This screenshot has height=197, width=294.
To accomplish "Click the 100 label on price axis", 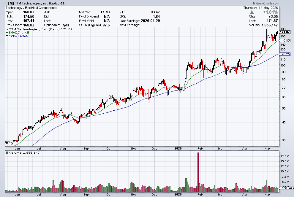I will (x=283, y=66).
